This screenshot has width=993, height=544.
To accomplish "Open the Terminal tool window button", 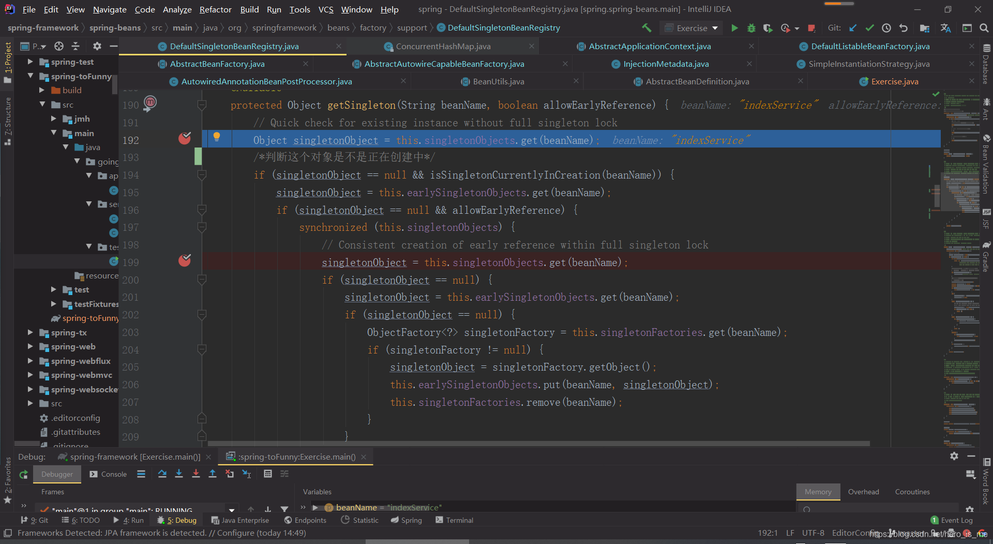I will [454, 520].
